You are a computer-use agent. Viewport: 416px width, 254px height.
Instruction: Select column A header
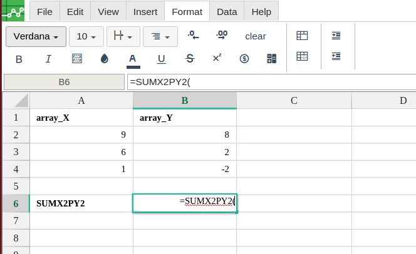point(81,100)
